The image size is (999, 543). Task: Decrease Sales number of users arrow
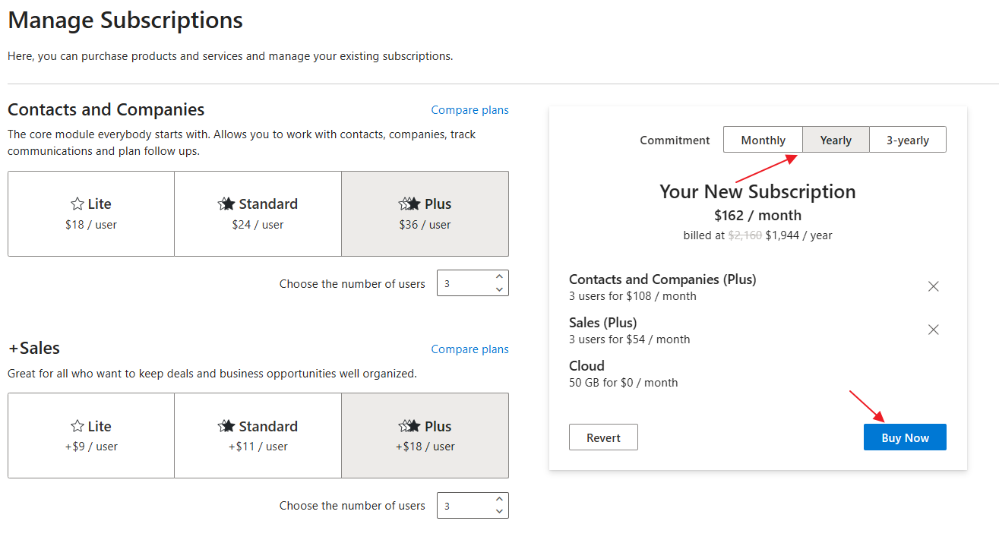coord(499,512)
